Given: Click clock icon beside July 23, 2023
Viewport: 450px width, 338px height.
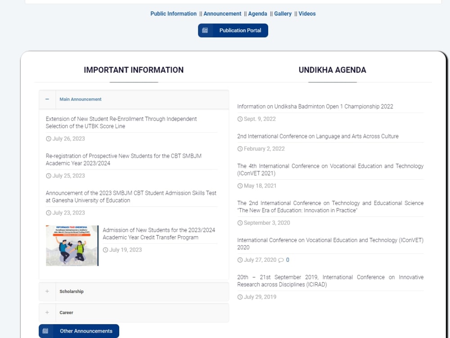Looking at the screenshot, I should [x=49, y=213].
